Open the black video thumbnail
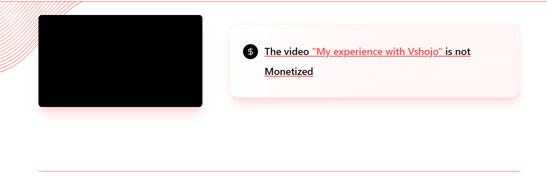The image size is (547, 179). click(120, 61)
